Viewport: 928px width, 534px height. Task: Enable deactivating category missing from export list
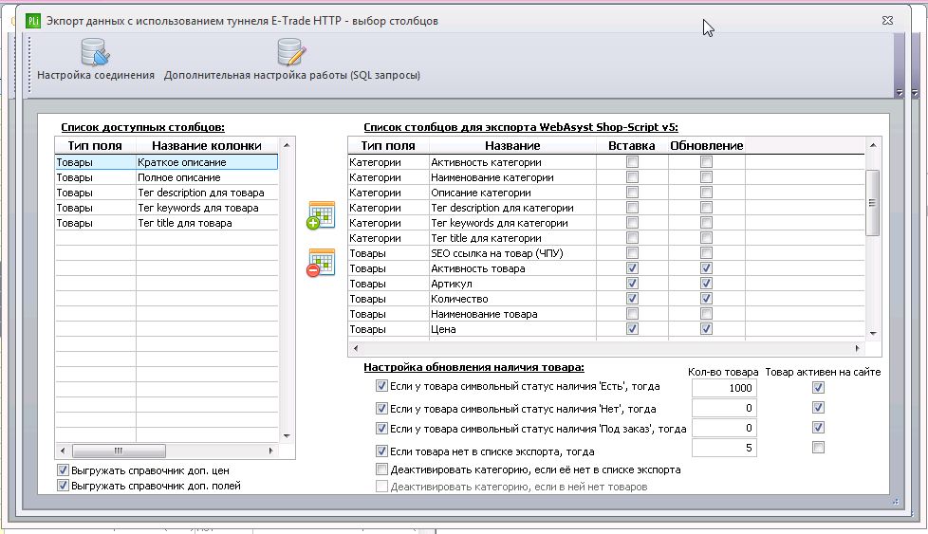click(381, 470)
